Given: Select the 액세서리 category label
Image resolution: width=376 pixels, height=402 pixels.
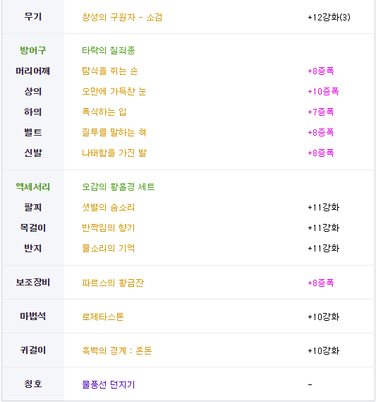Looking at the screenshot, I should (x=33, y=187).
